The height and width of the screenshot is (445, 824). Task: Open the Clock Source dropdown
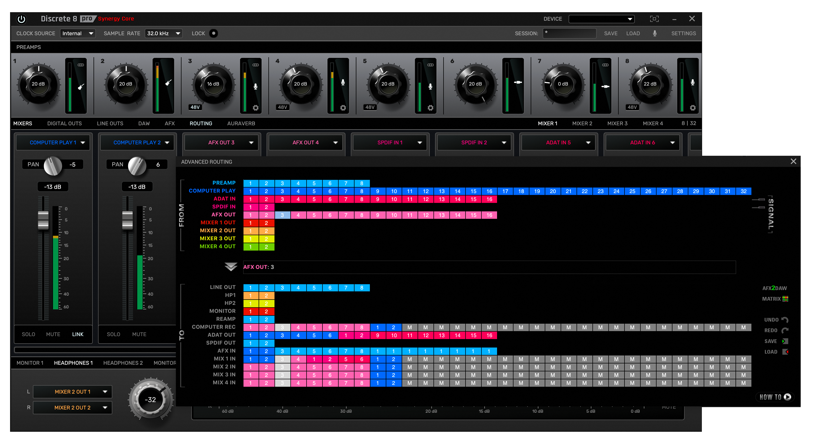pyautogui.click(x=78, y=33)
